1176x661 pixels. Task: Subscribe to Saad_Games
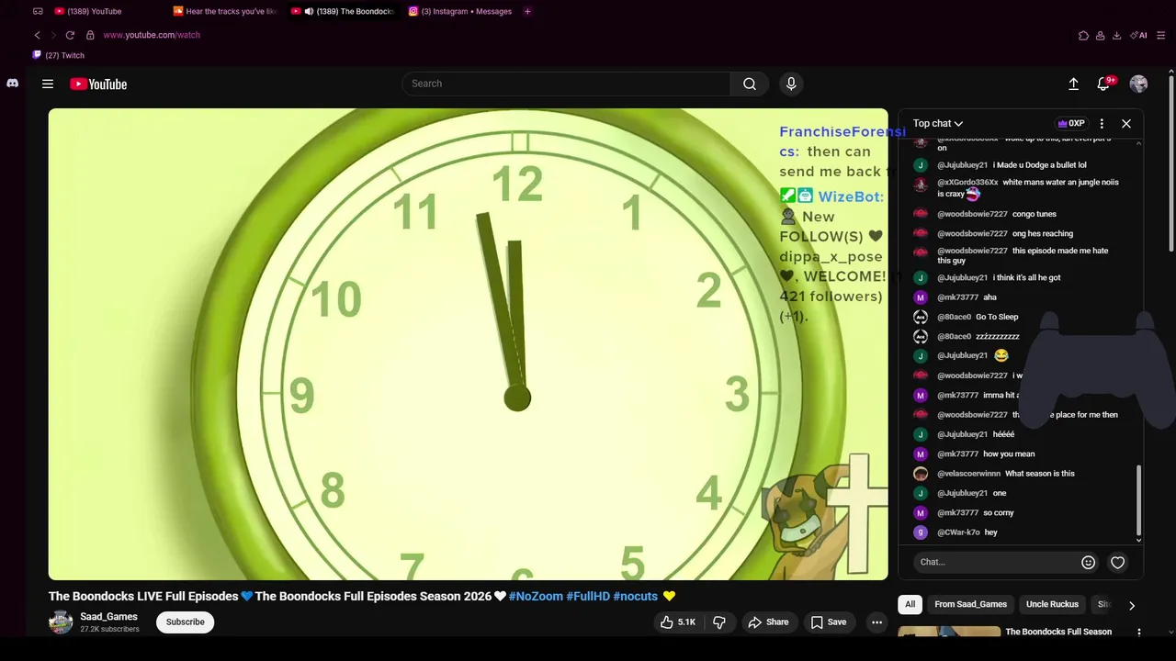tap(186, 622)
